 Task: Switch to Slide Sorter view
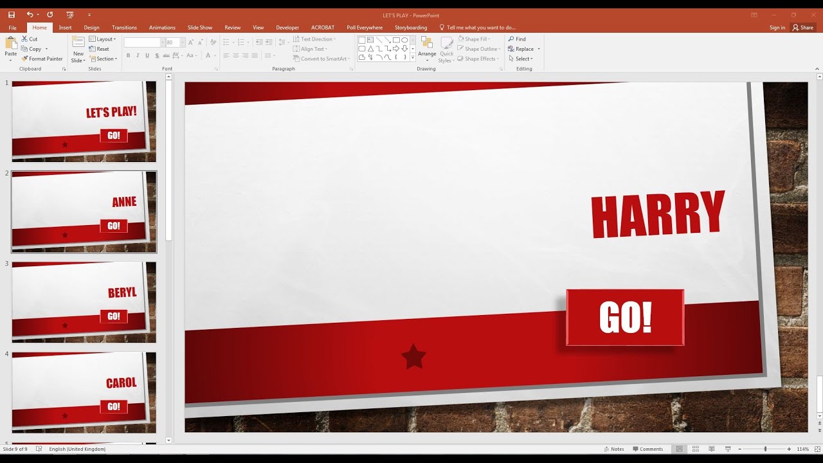click(695, 449)
